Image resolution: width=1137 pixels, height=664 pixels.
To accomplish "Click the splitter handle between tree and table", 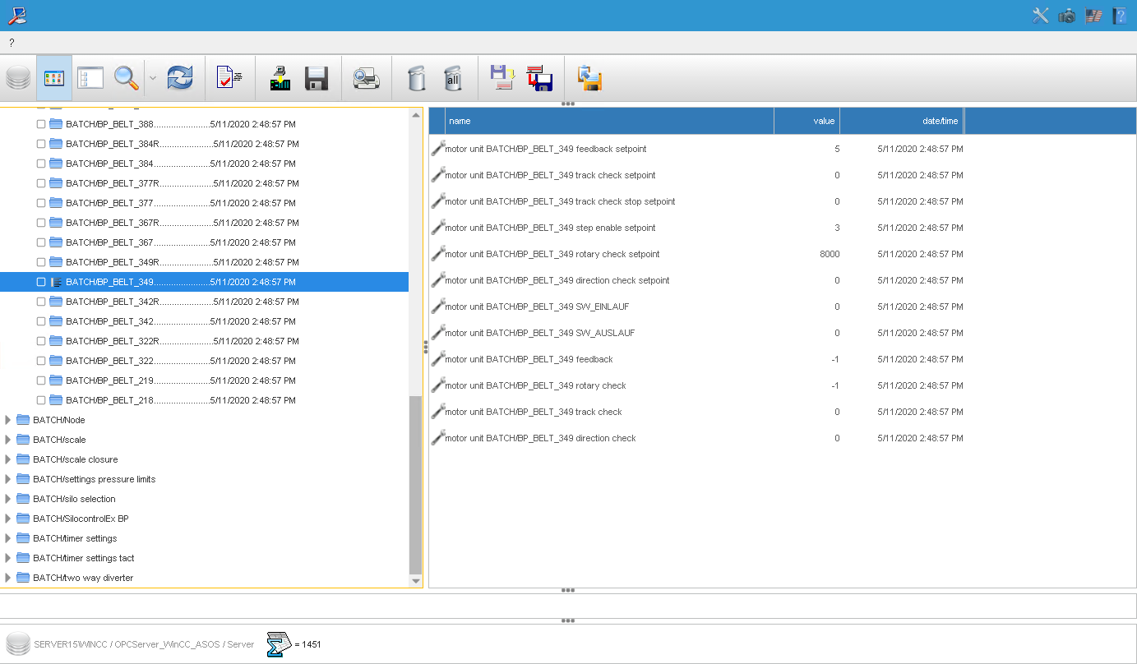I will point(426,348).
